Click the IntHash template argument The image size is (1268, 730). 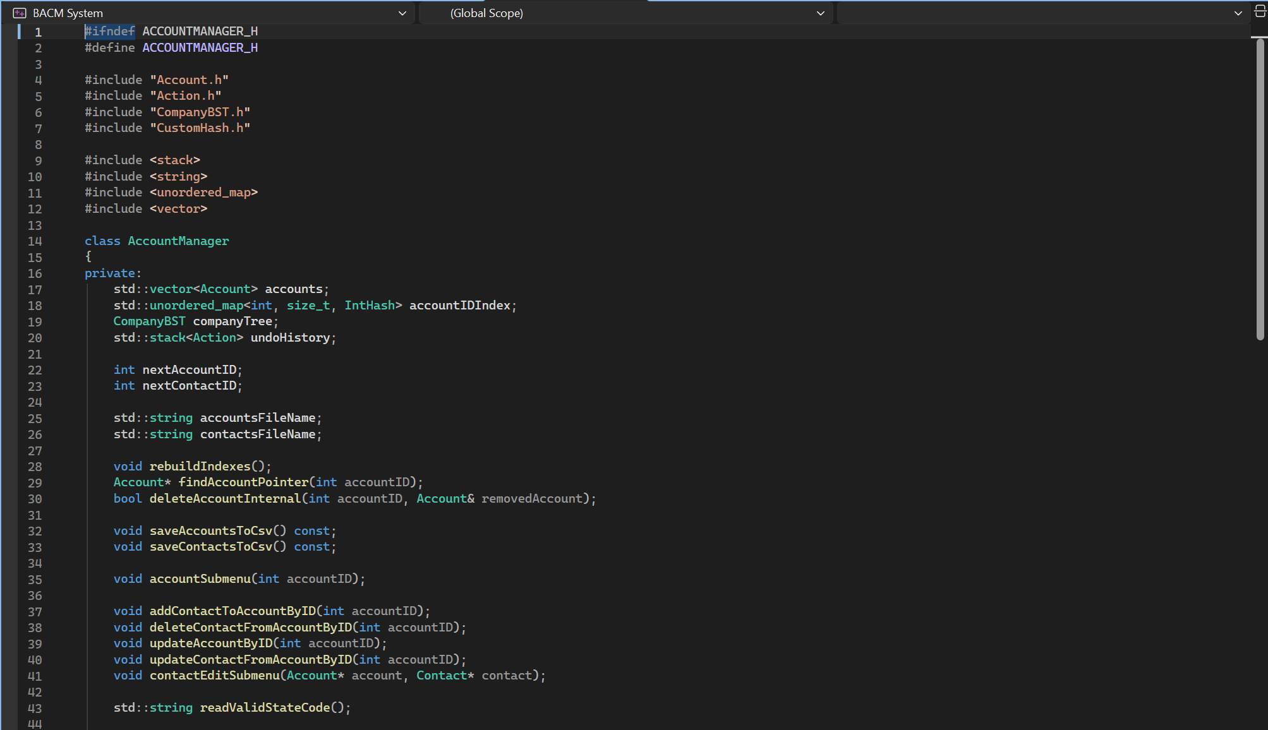[x=370, y=305]
